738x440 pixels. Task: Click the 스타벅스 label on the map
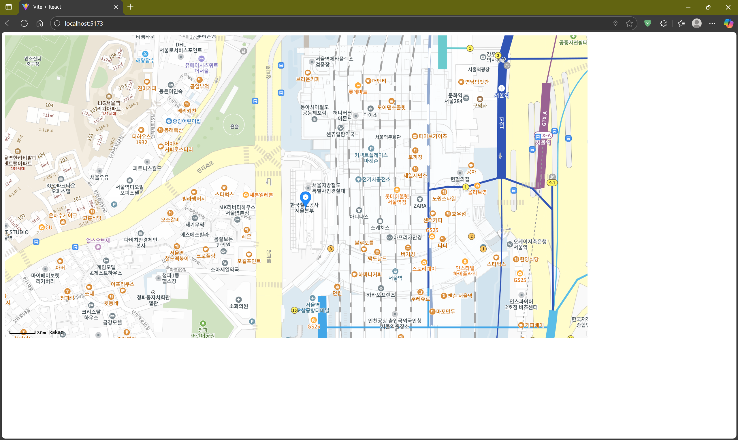(224, 194)
